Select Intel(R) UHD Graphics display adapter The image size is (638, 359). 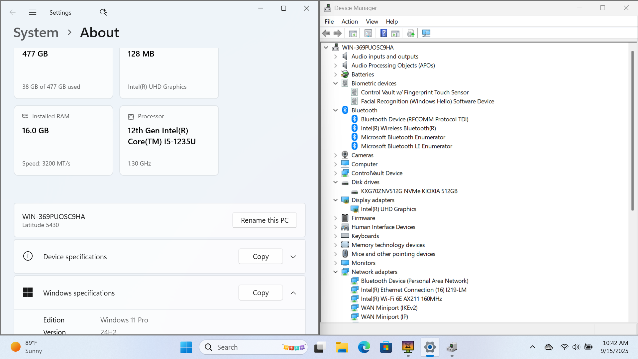pyautogui.click(x=388, y=209)
